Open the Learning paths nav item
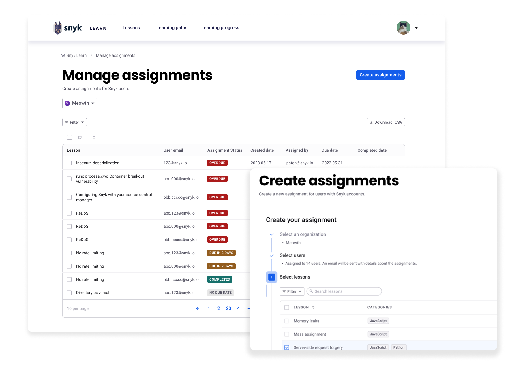The image size is (525, 365). (172, 28)
